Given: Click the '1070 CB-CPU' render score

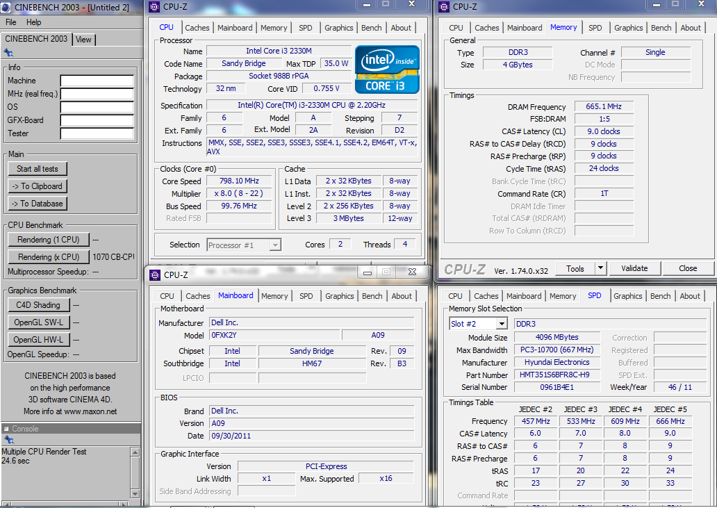Looking at the screenshot, I should [113, 257].
